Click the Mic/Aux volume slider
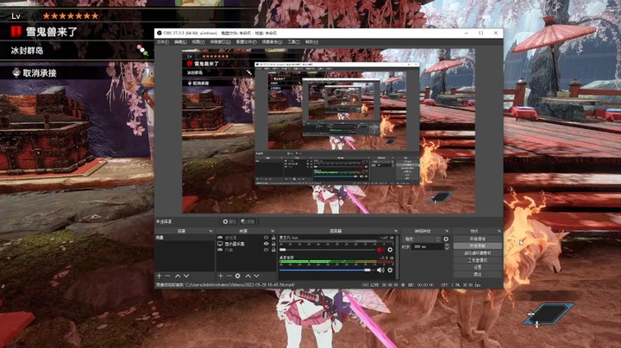 327,250
